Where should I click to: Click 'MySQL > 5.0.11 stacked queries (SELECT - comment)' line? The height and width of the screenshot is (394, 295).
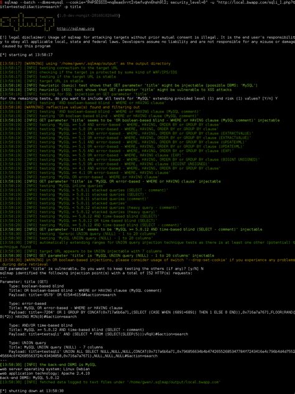[x=84, y=190]
